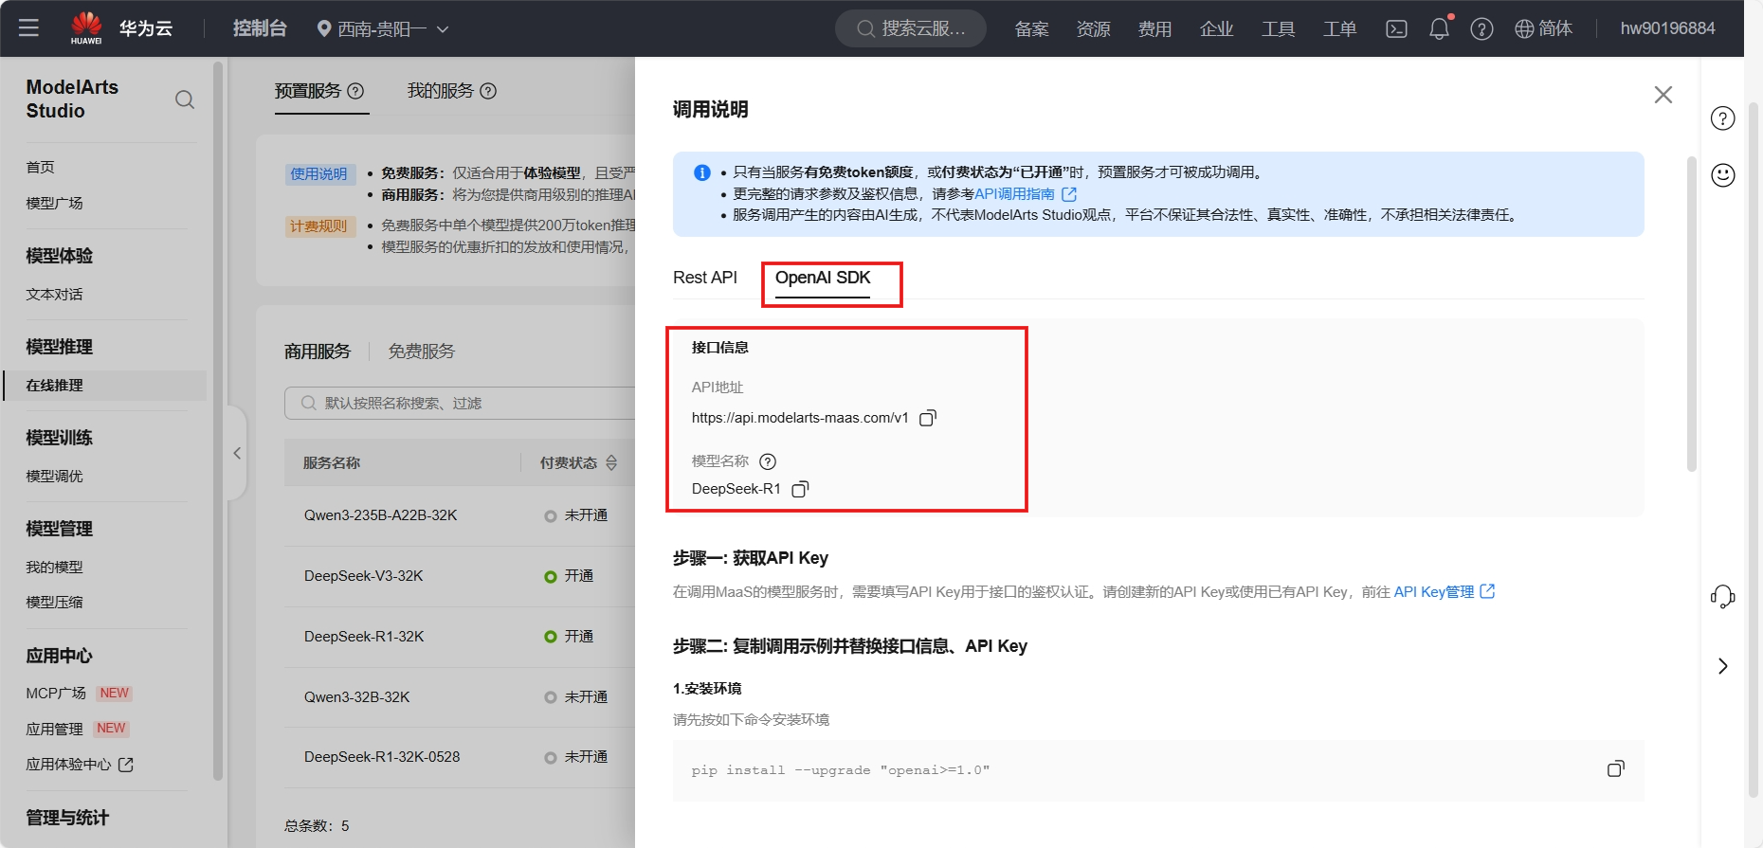Navigate to 首页 in sidebar
The image size is (1763, 848).
40,167
